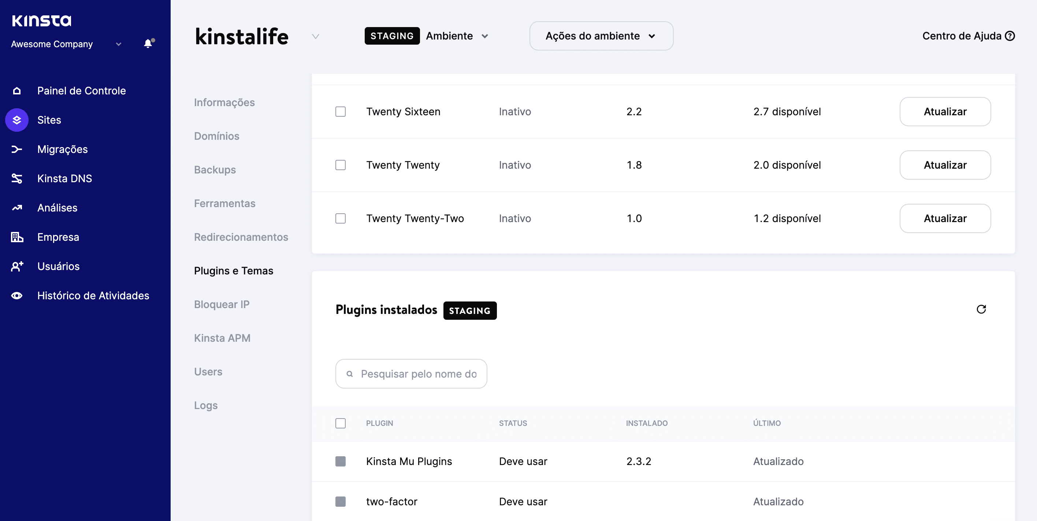Switch to the Plugins e Temas tab
The width and height of the screenshot is (1037, 521).
click(x=234, y=271)
